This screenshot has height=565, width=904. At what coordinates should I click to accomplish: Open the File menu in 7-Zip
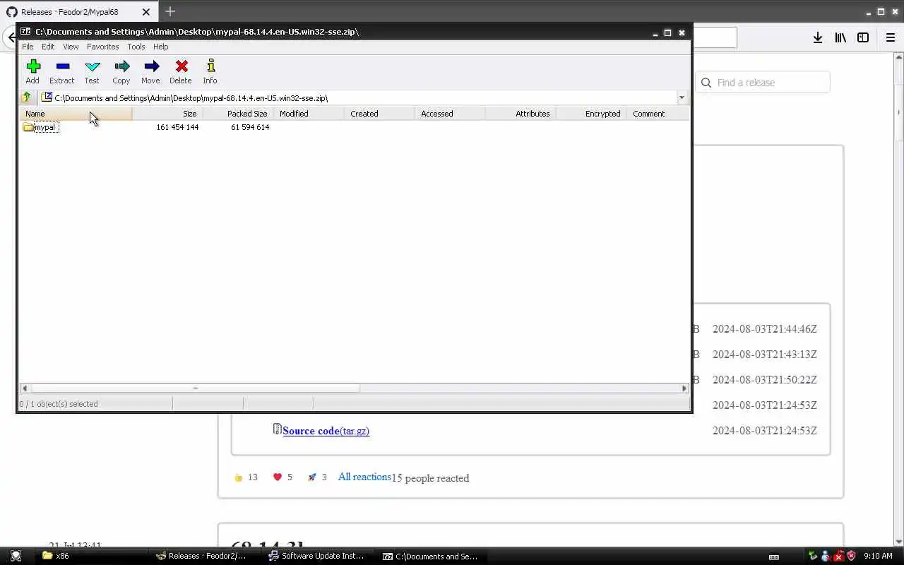click(x=28, y=47)
